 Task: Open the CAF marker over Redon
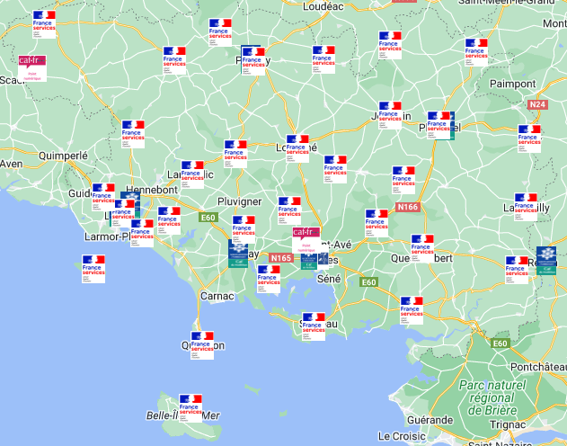pos(546,261)
